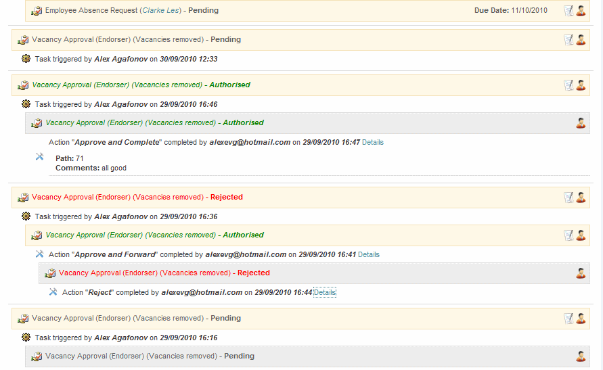Screen dimensions: 603x370
Task: Click user icon on nested Pending row below 16:16 trigger
Action: 581,356
